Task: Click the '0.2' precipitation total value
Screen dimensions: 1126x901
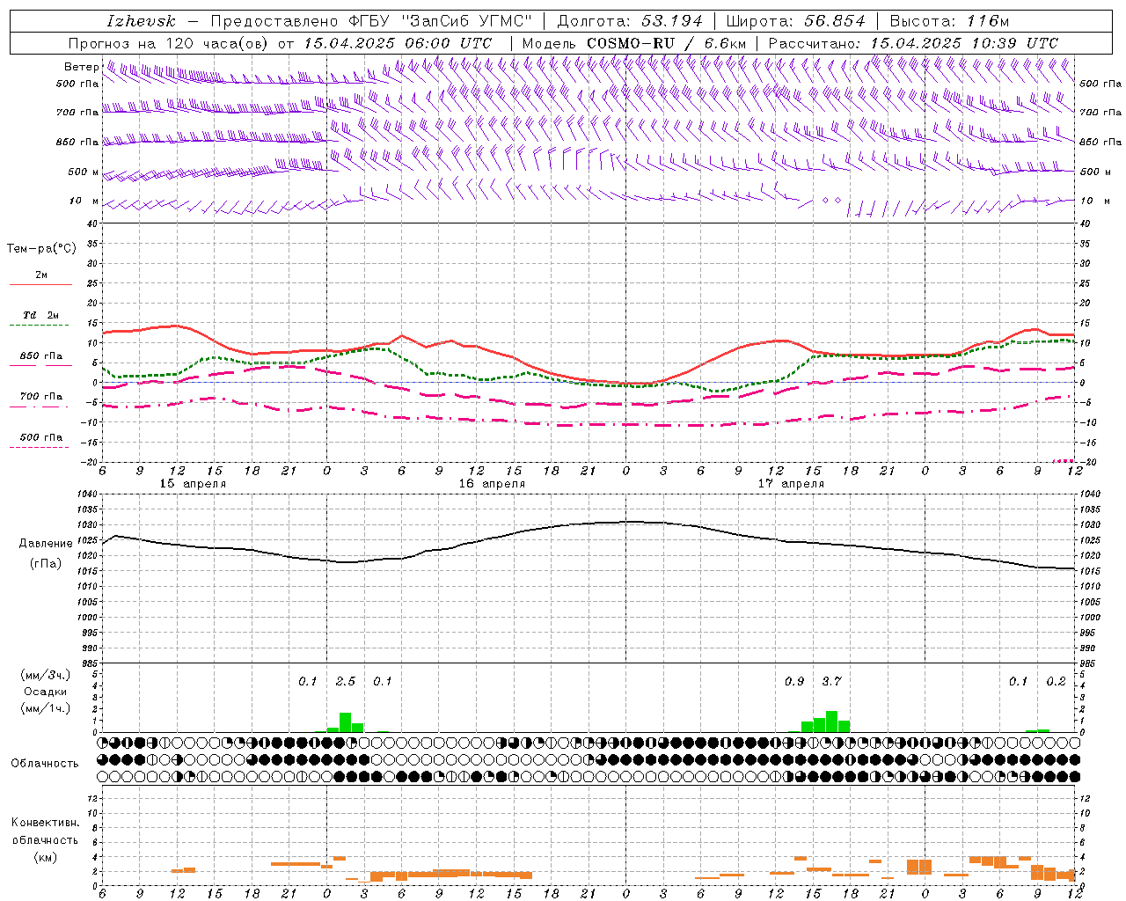Action: (x=1056, y=682)
